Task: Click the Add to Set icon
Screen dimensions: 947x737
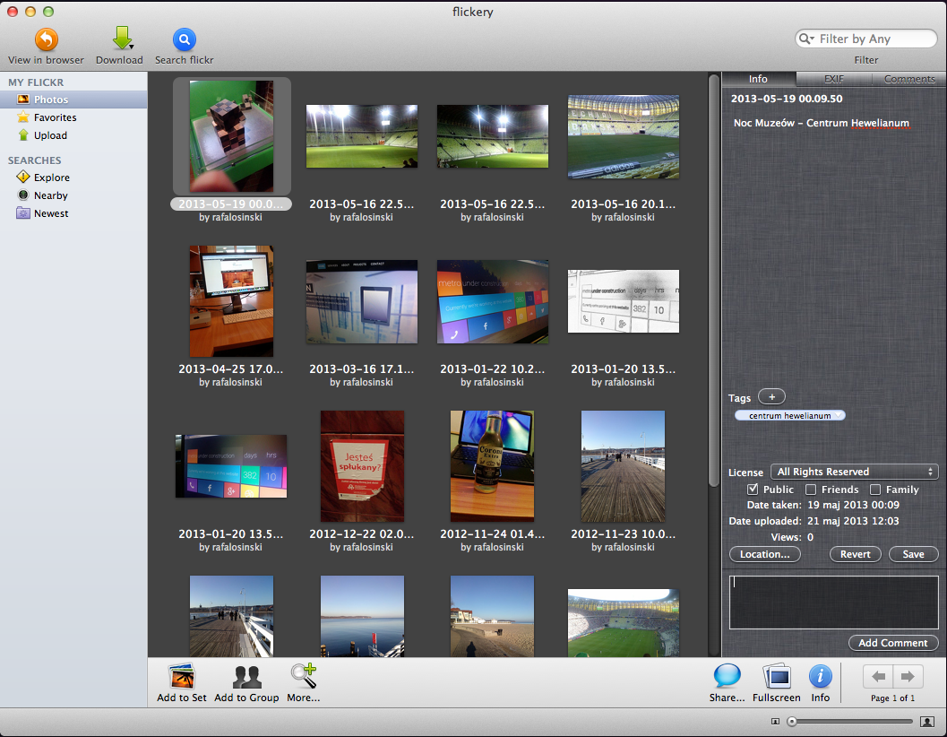Action: click(182, 676)
